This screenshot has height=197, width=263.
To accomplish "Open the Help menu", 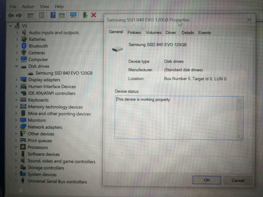I will tap(59, 7).
